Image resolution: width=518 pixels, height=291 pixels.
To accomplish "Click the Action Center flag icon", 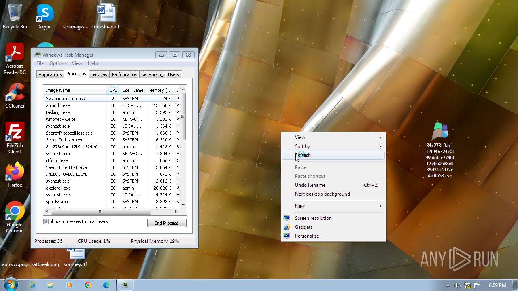I will click(x=477, y=285).
